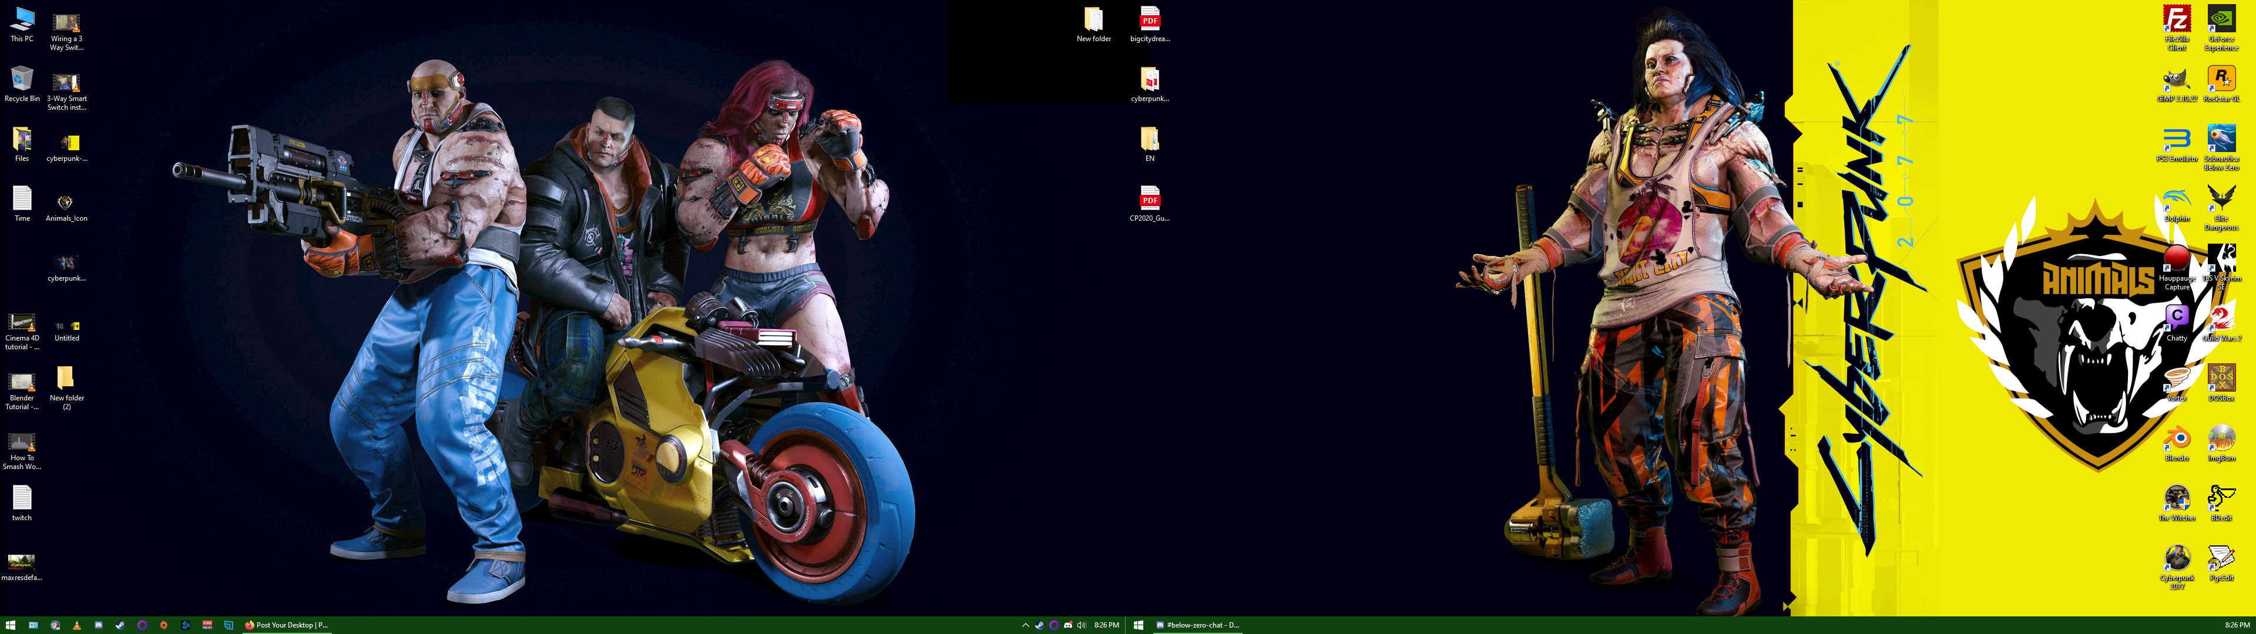The image size is (2256, 634).
Task: Select New folder beside bigcitydrea PDF
Action: point(1094,25)
